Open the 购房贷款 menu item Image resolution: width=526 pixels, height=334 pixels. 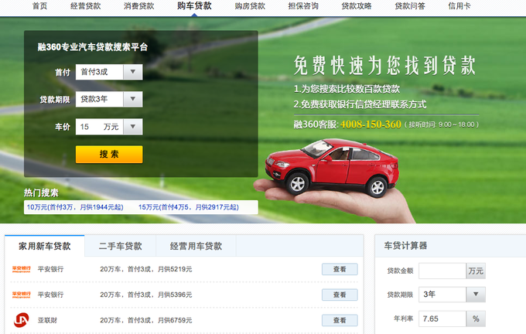point(250,6)
